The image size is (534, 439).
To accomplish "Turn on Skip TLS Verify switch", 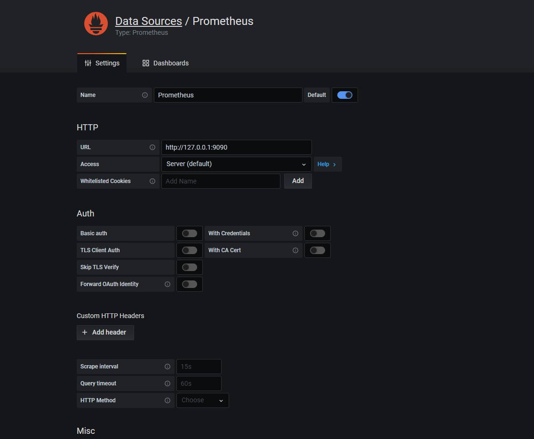I will [190, 267].
